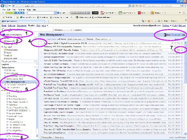This screenshot has height=140, width=187.
Task: Open the Favorites star button
Action: pos(7,17)
